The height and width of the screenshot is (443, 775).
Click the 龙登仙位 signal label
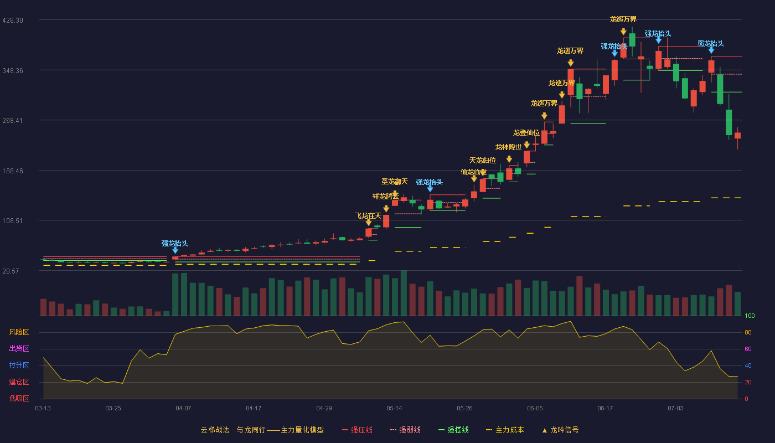526,133
